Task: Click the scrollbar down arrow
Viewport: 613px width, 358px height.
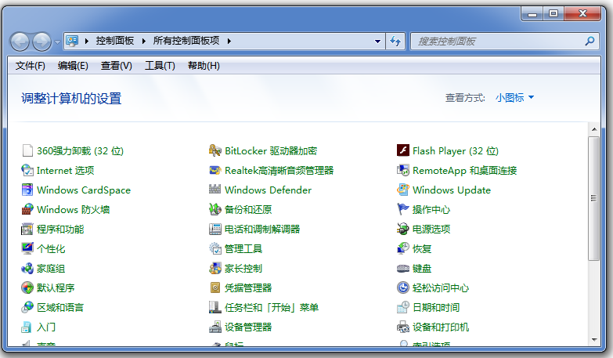Action: (594, 340)
